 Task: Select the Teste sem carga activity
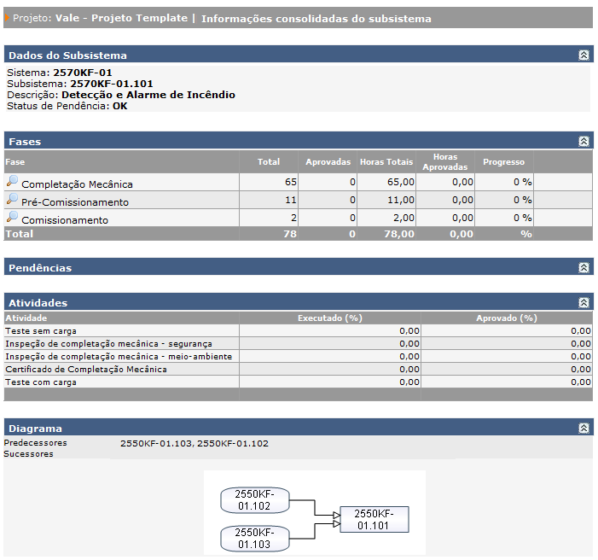41,331
